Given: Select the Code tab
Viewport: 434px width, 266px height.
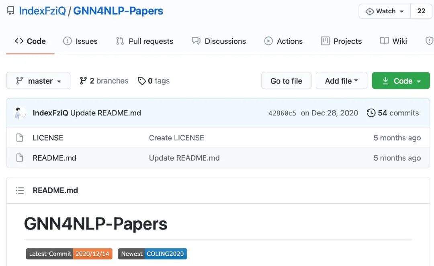Looking at the screenshot, I should tap(30, 41).
